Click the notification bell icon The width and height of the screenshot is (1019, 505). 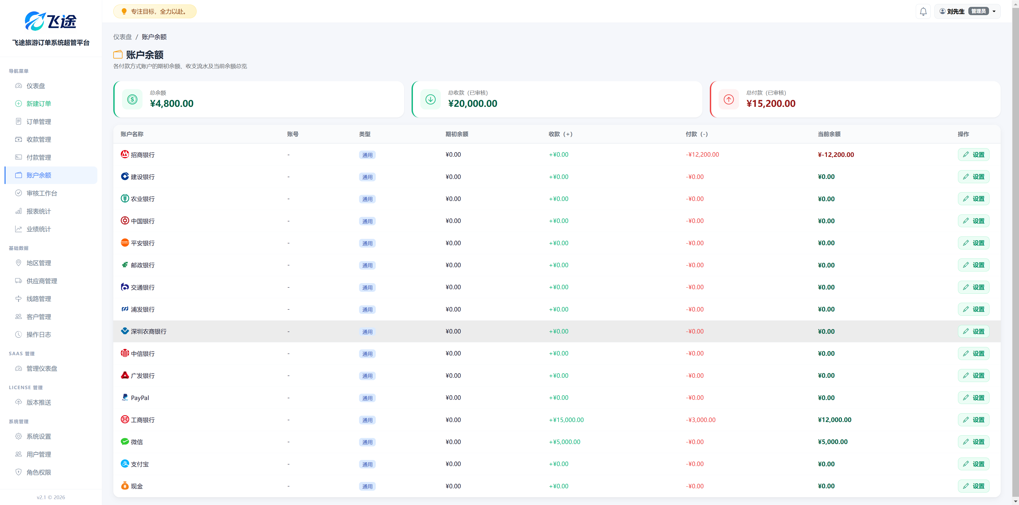point(923,11)
